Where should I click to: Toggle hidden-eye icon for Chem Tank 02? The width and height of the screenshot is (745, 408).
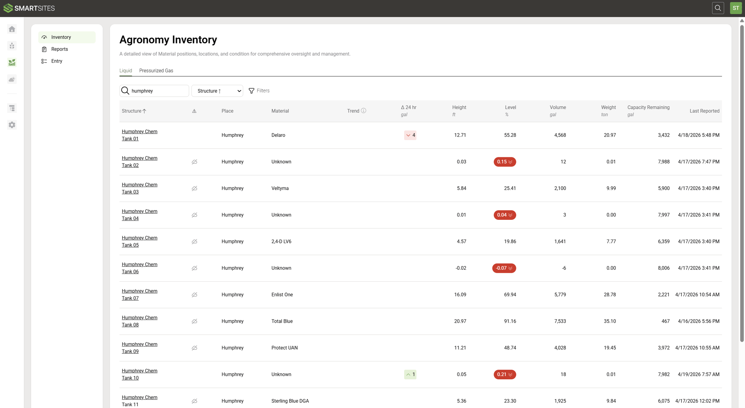point(194,162)
